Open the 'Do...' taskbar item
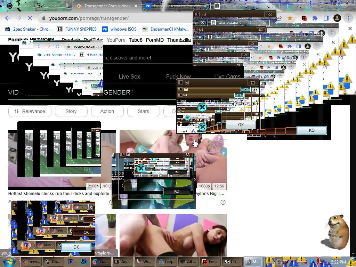356x267 pixels. click(54, 262)
